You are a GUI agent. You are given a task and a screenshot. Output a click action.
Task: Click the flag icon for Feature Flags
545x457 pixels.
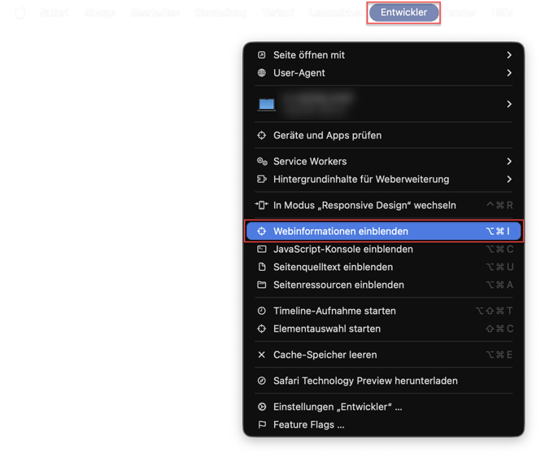[262, 424]
